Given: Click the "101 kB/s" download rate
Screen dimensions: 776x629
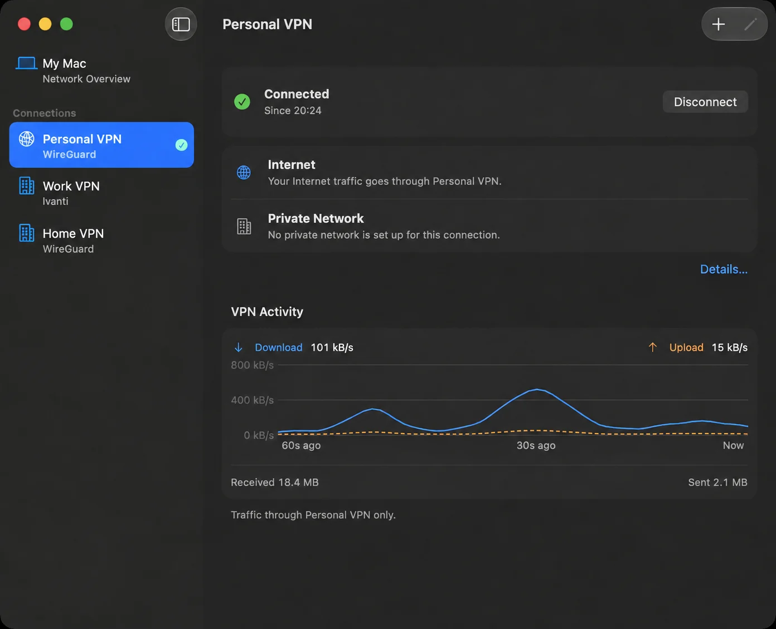Looking at the screenshot, I should (332, 347).
